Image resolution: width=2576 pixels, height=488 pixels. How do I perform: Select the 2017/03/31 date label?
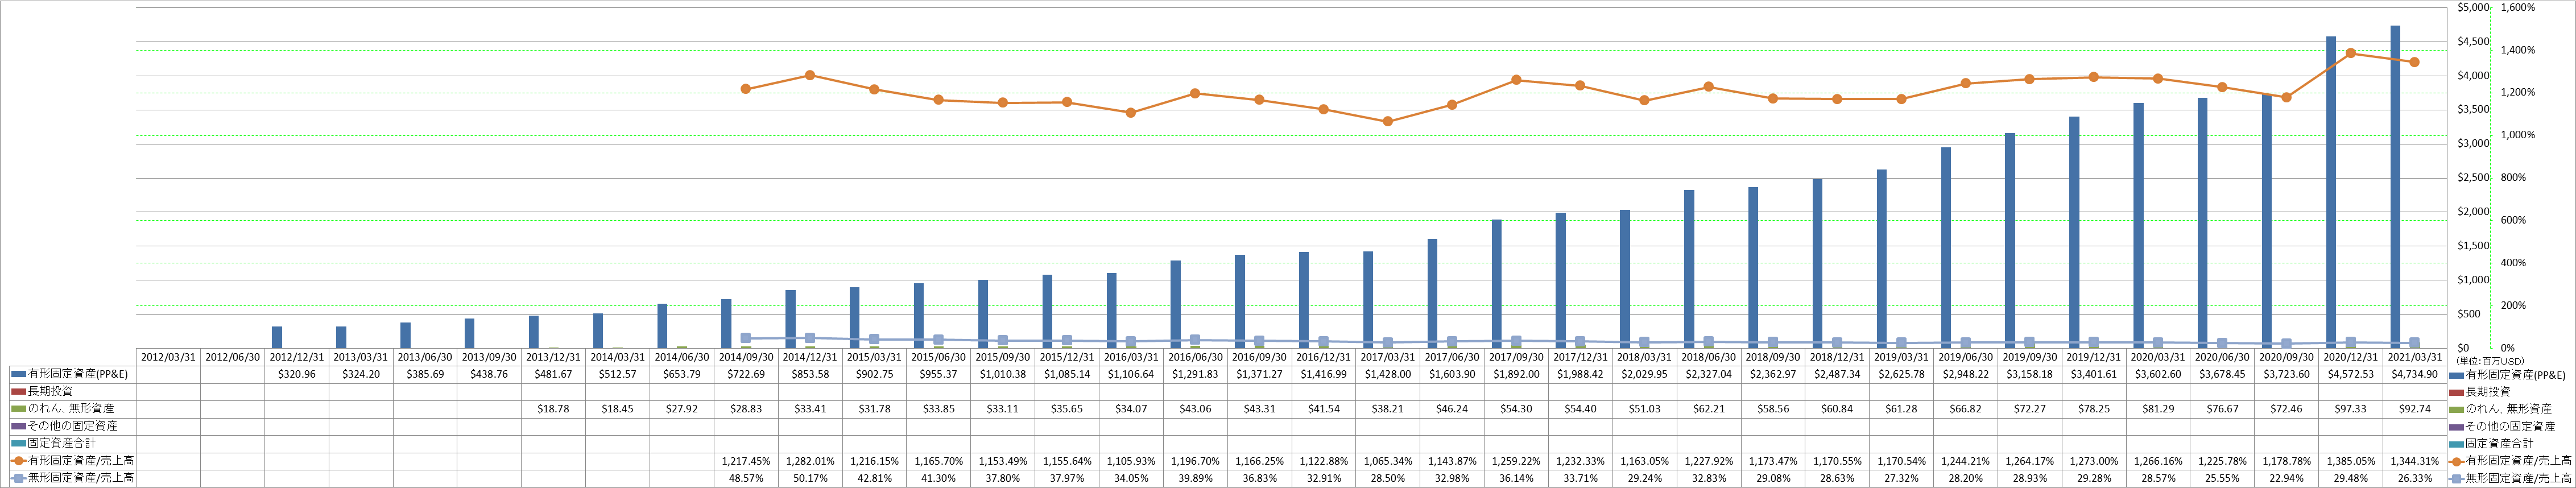[x=1388, y=357]
